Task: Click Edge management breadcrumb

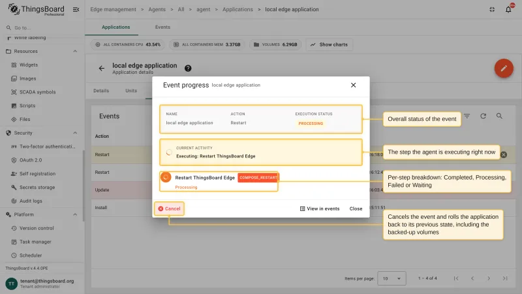Action: (113, 9)
